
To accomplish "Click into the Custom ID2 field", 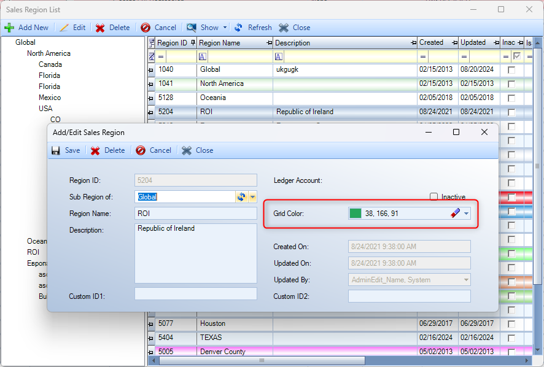I will tap(410, 296).
